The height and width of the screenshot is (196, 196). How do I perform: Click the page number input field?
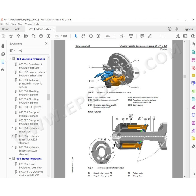pyautogui.click(x=57, y=36)
